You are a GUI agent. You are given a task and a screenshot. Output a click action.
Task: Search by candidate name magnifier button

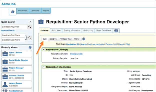point(30,38)
